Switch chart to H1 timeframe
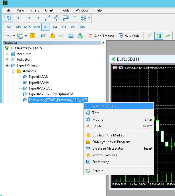175x196 pixels. point(46,27)
